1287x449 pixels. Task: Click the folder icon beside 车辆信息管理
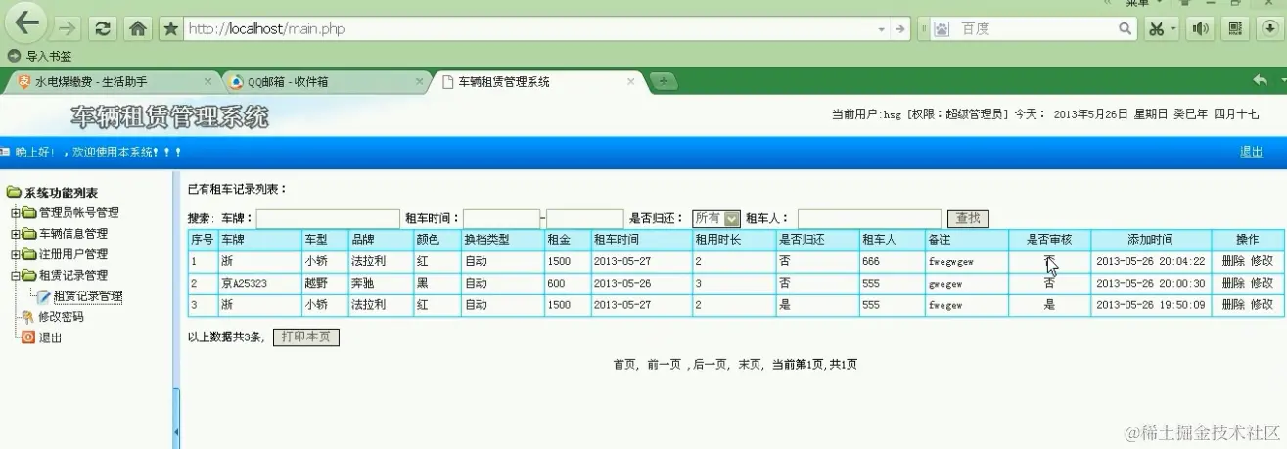click(29, 234)
